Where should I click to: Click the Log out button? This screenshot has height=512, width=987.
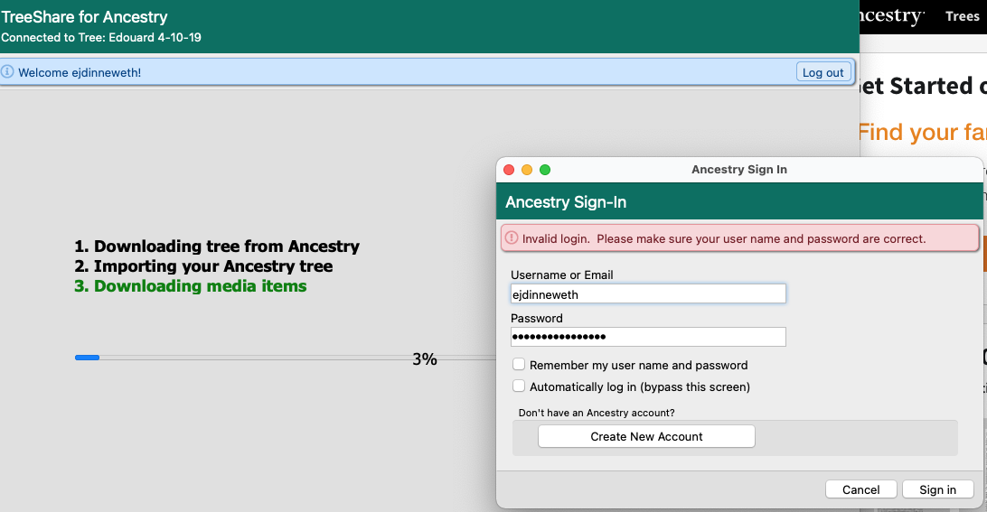point(823,72)
